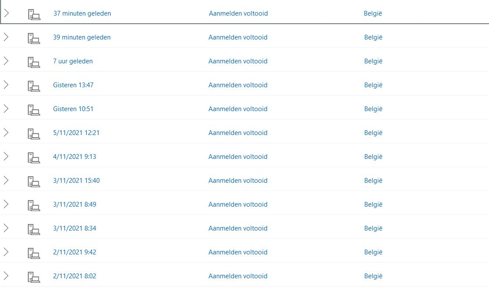The image size is (489, 290).
Task: Expand the 4/11/2021 9:13 sign-in row
Action: pos(6,157)
